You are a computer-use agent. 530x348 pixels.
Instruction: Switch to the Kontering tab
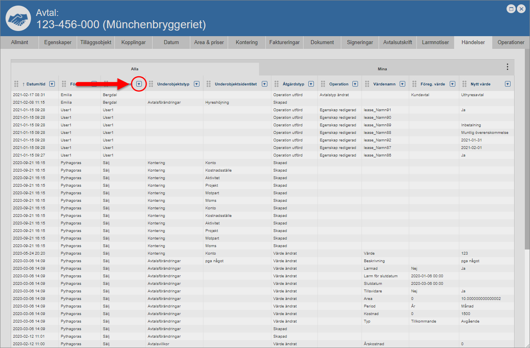click(246, 42)
